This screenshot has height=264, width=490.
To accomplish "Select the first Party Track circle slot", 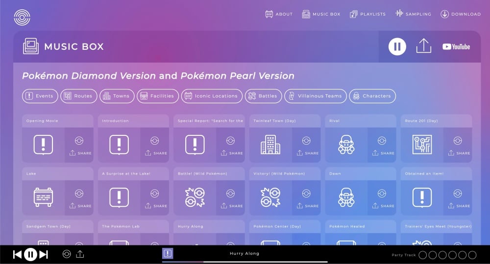I will [x=423, y=255].
